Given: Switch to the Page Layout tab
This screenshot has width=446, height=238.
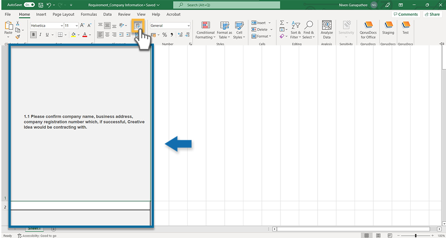Looking at the screenshot, I should (63, 14).
